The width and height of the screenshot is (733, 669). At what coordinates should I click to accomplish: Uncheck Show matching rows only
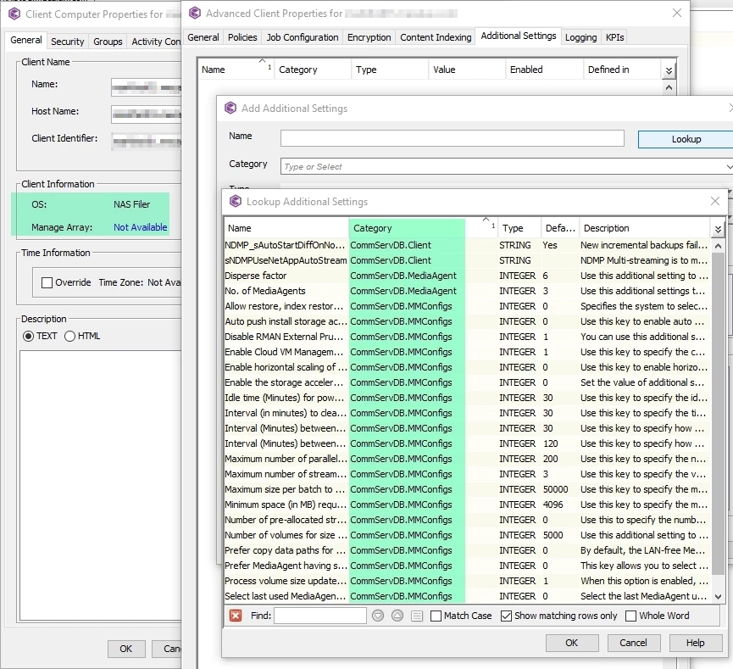click(x=506, y=616)
